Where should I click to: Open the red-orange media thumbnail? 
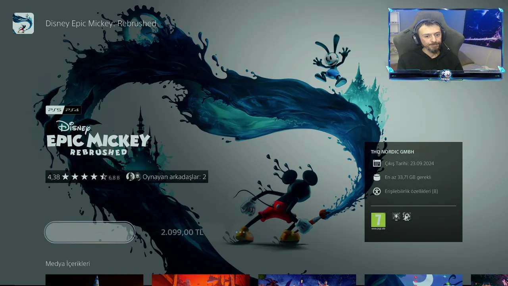[201, 280]
